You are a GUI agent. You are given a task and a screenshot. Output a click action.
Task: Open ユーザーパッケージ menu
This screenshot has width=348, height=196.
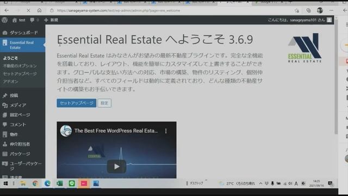[x=22, y=166]
